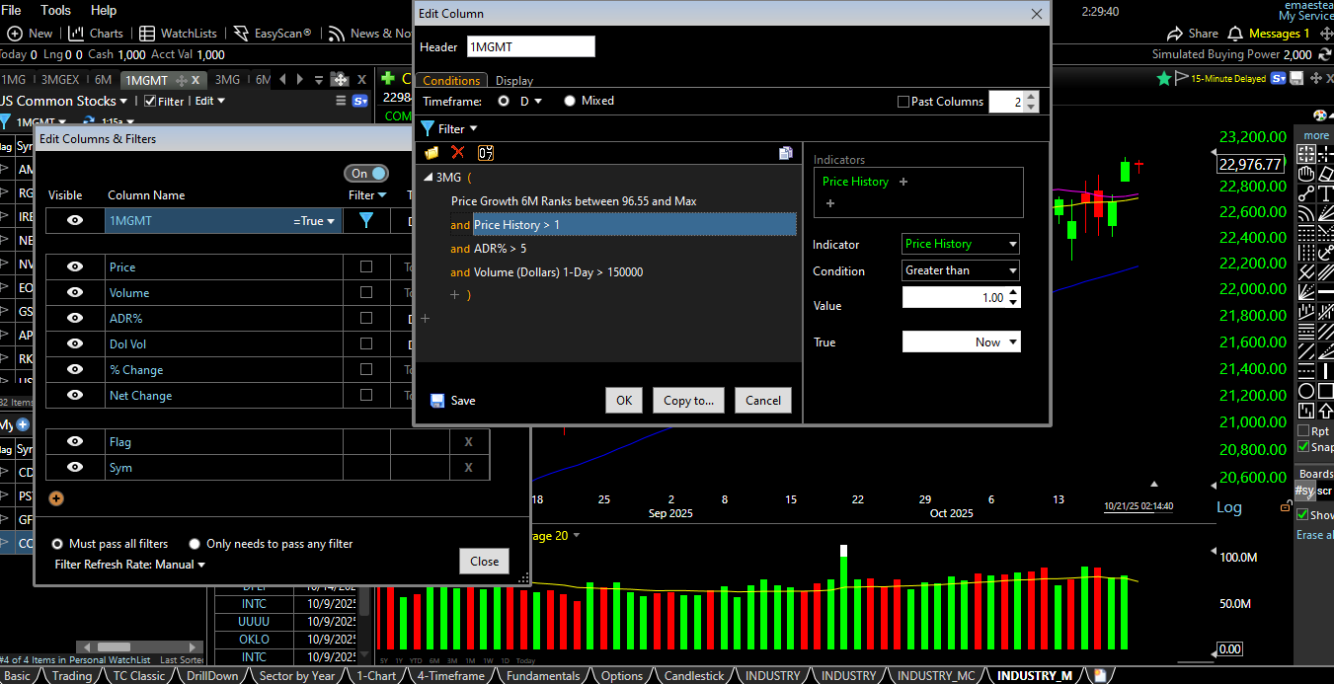
Task: Delete the selected condition with the red X
Action: pyautogui.click(x=457, y=152)
